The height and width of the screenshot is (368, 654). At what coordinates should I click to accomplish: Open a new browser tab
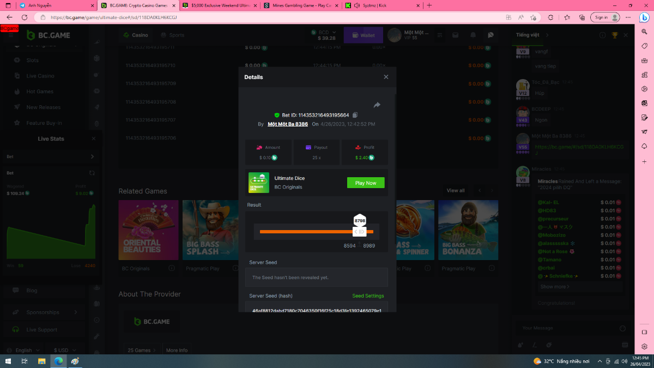(429, 5)
